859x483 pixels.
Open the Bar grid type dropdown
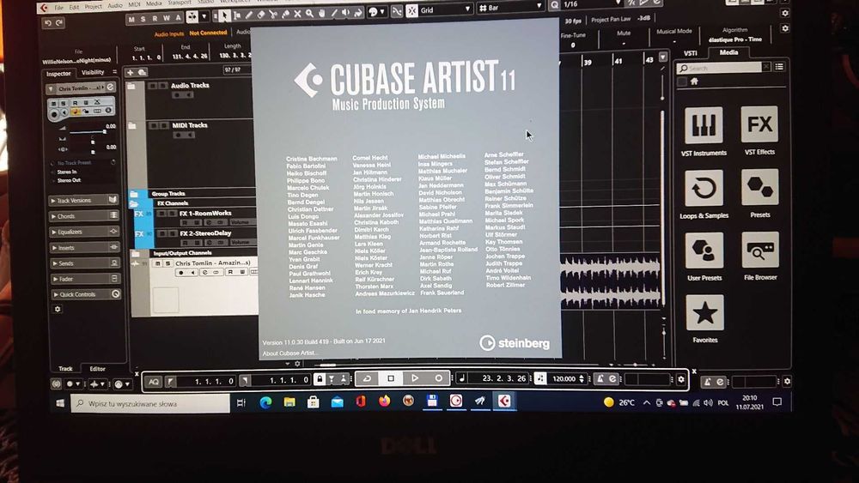[x=510, y=9]
